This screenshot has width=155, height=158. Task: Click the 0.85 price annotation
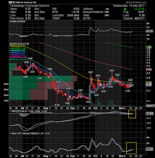tap(26, 62)
